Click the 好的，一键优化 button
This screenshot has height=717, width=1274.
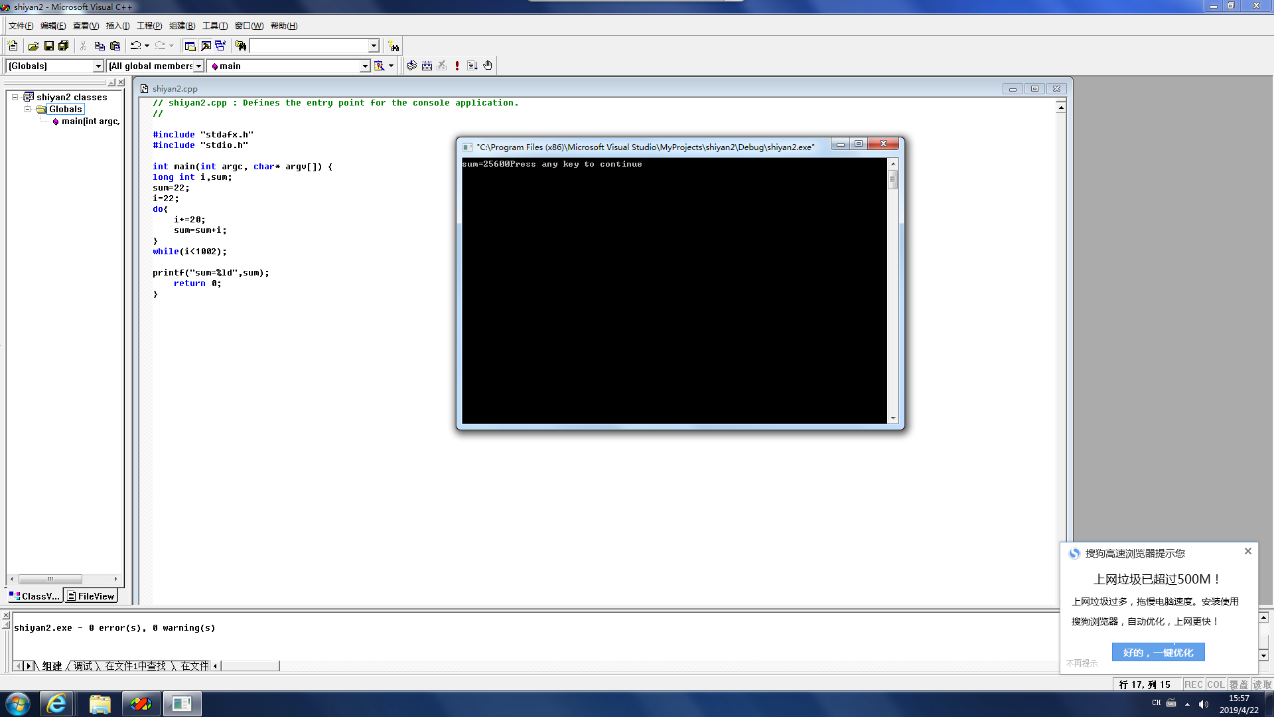click(1158, 652)
